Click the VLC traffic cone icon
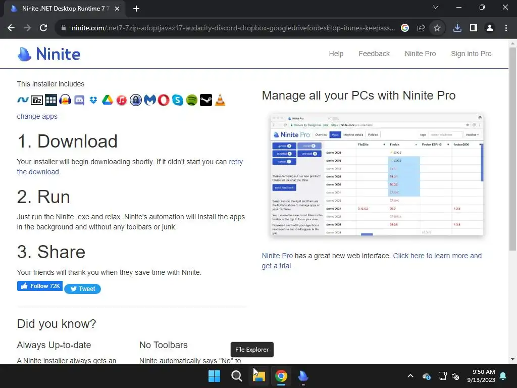 pos(220,100)
